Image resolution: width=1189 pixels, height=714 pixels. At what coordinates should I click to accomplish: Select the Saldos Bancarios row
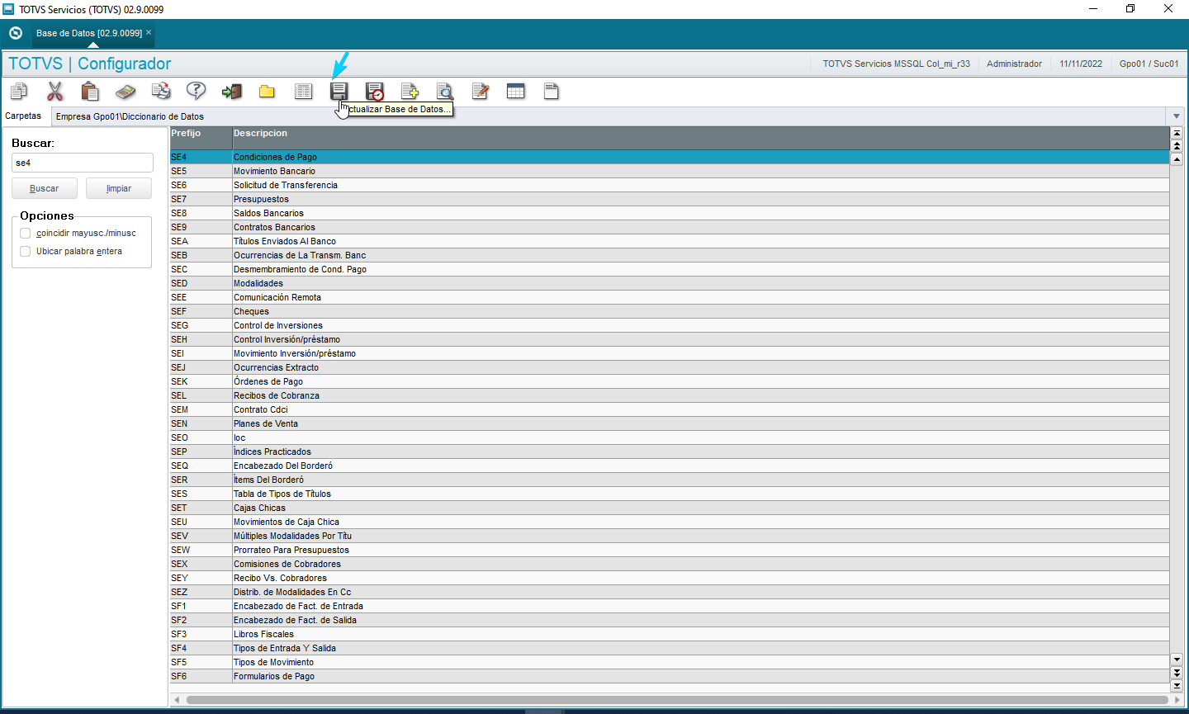[670, 213]
